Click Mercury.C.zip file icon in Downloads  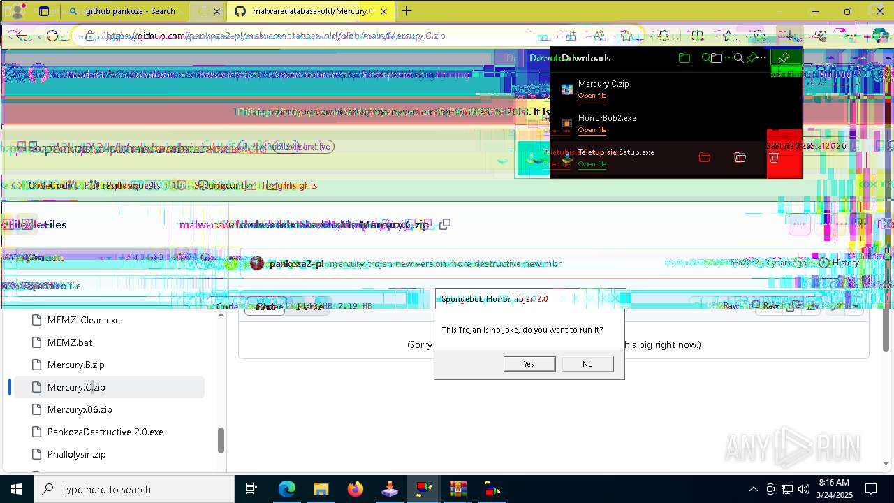tap(567, 89)
